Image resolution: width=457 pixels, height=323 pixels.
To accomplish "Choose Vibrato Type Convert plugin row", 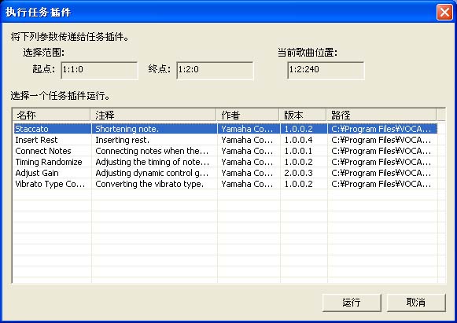I will 225,184.
